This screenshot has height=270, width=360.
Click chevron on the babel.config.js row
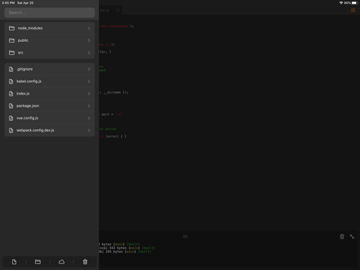pos(89,82)
